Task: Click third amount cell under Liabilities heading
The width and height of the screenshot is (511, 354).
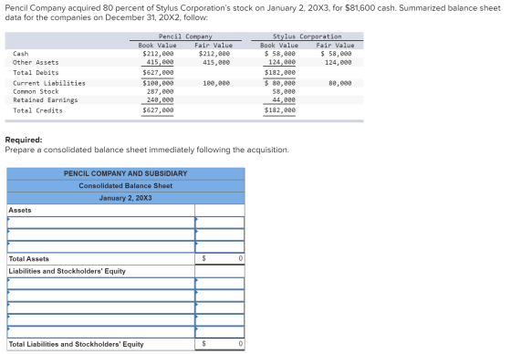Action: click(220, 307)
